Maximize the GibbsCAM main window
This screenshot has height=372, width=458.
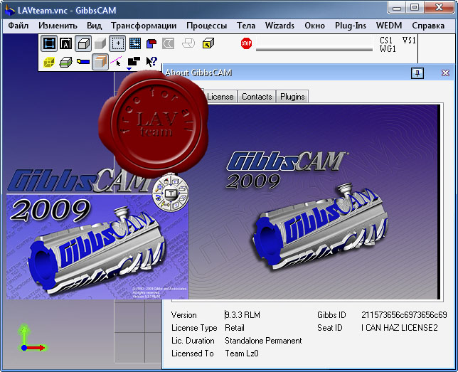[x=415, y=8]
